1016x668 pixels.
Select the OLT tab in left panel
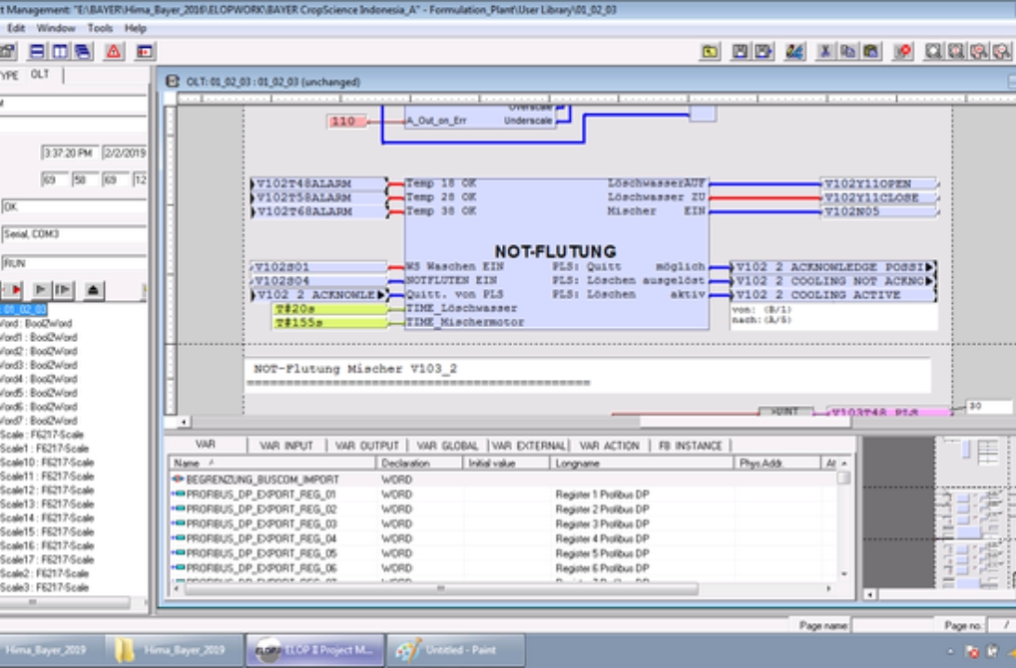(39, 75)
